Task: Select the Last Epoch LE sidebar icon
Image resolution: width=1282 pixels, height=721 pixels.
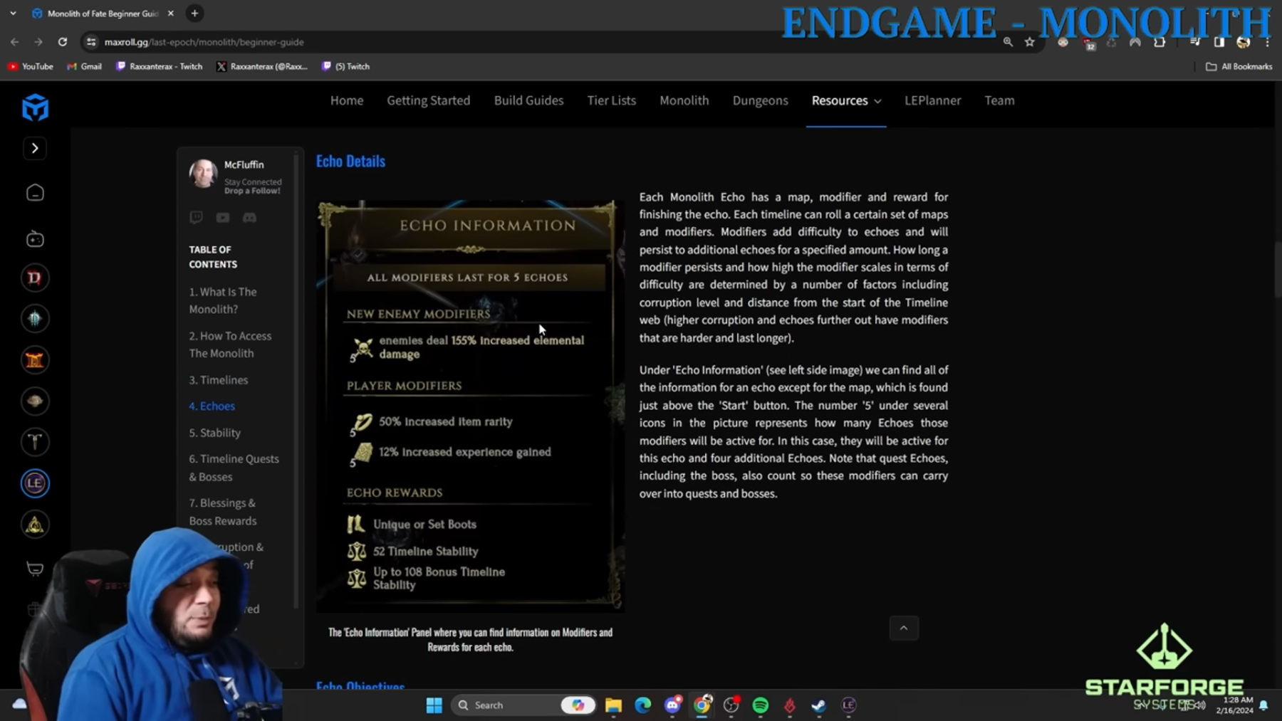Action: 35,483
